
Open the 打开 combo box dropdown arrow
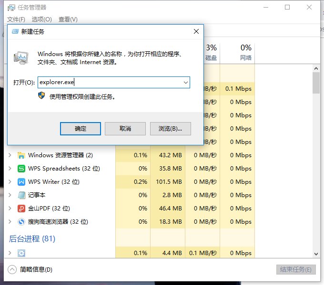point(186,83)
